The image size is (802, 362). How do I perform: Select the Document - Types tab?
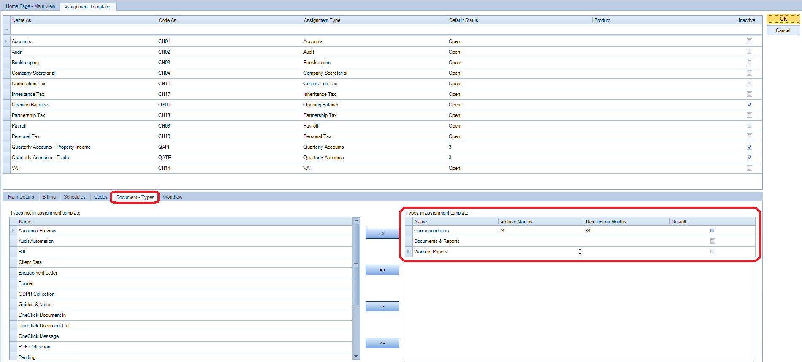[x=135, y=197]
